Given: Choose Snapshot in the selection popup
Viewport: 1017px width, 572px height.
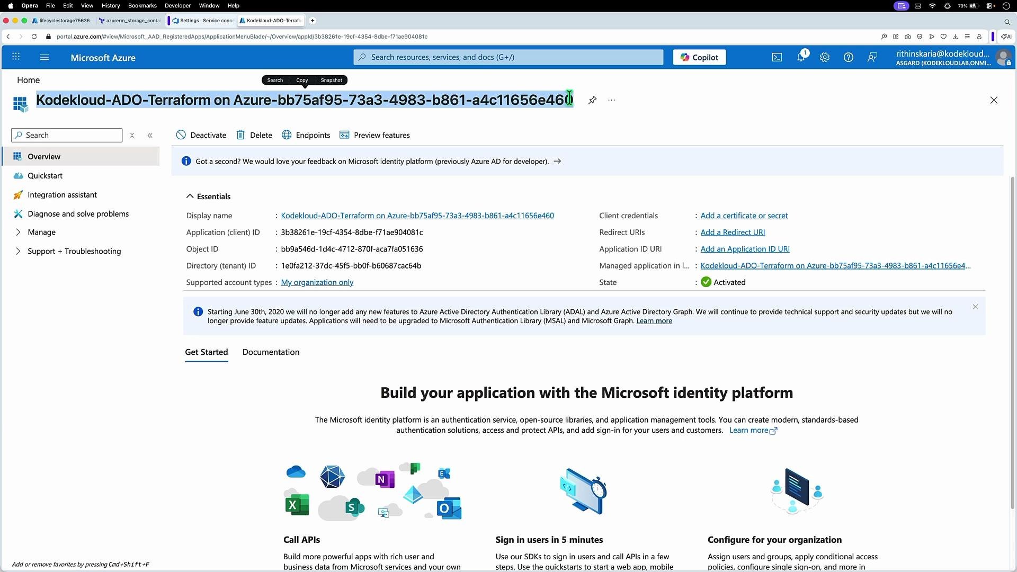Looking at the screenshot, I should (x=332, y=80).
